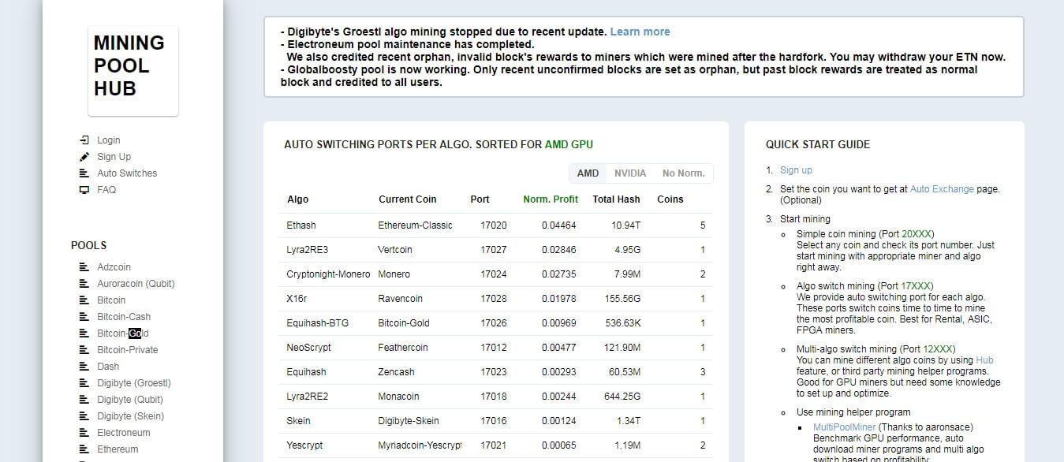Open the Login page link
The image size is (1064, 462).
[109, 140]
